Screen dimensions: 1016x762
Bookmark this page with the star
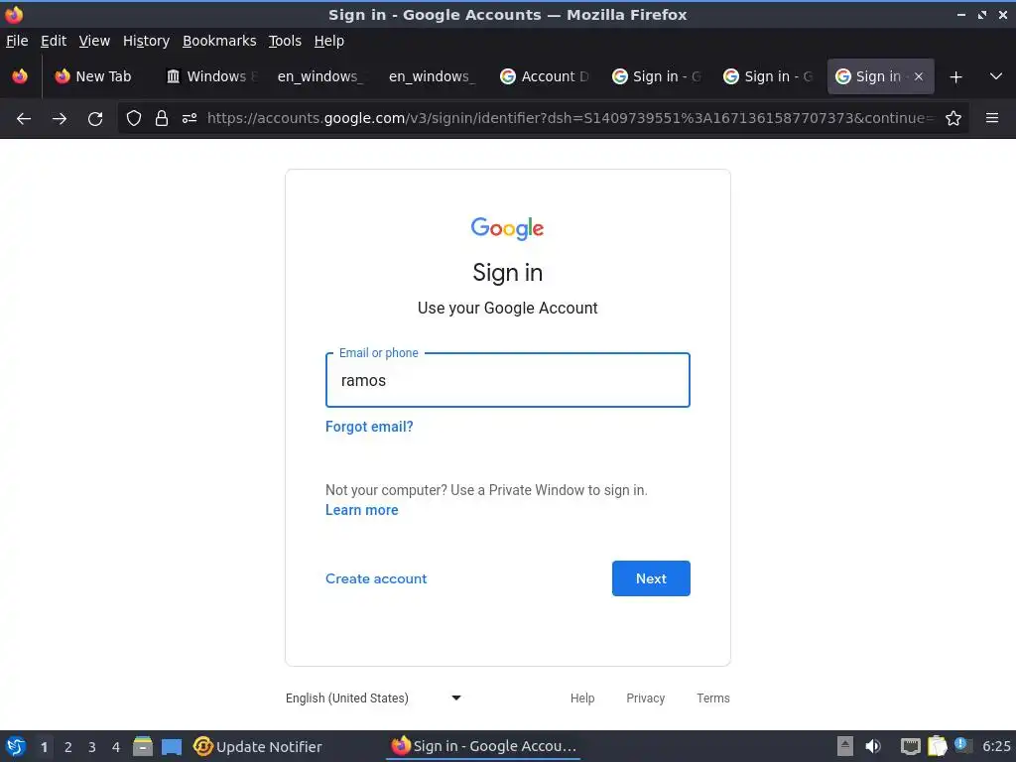point(953,118)
